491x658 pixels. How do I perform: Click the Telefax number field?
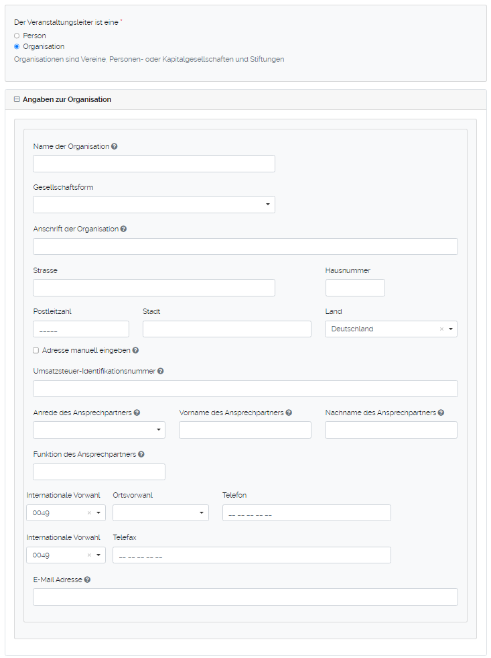pos(252,555)
